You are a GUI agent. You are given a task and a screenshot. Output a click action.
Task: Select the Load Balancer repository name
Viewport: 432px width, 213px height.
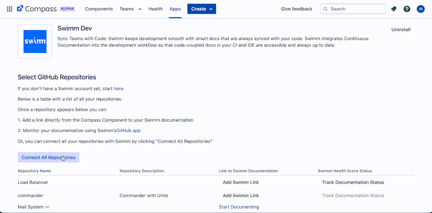(33, 182)
